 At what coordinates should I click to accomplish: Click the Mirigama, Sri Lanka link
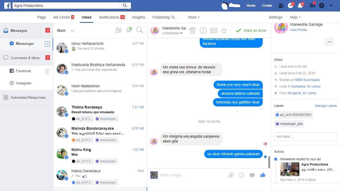(302, 93)
